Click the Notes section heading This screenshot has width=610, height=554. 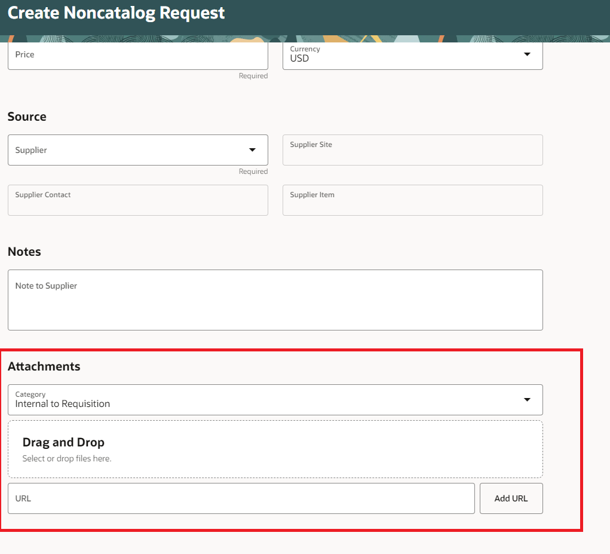coord(24,252)
